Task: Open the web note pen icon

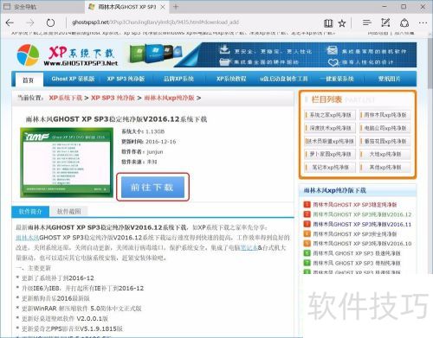Action: (x=385, y=22)
